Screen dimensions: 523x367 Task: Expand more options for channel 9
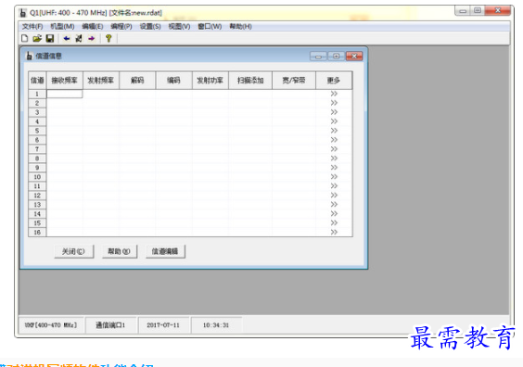[x=334, y=168]
